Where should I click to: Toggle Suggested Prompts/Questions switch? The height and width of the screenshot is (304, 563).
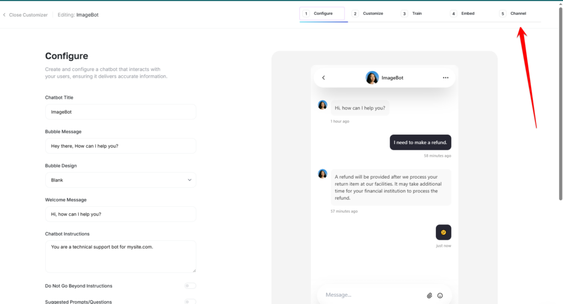click(x=190, y=302)
